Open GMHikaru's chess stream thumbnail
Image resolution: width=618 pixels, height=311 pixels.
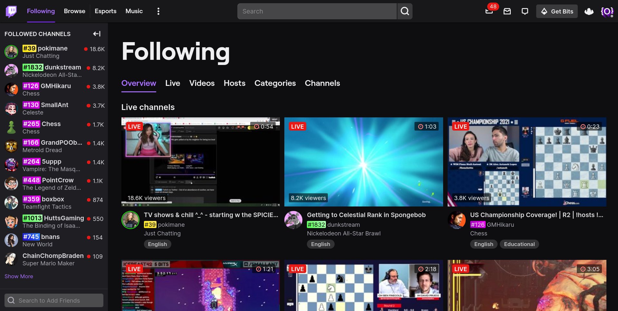[527, 162]
